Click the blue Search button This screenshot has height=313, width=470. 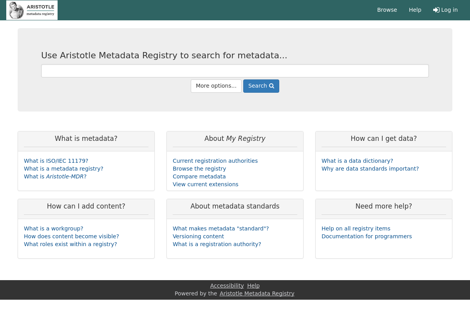tap(261, 86)
